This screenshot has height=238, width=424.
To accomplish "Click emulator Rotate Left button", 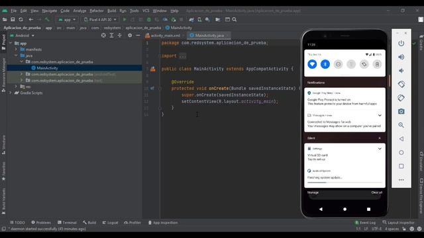I will point(401,84).
